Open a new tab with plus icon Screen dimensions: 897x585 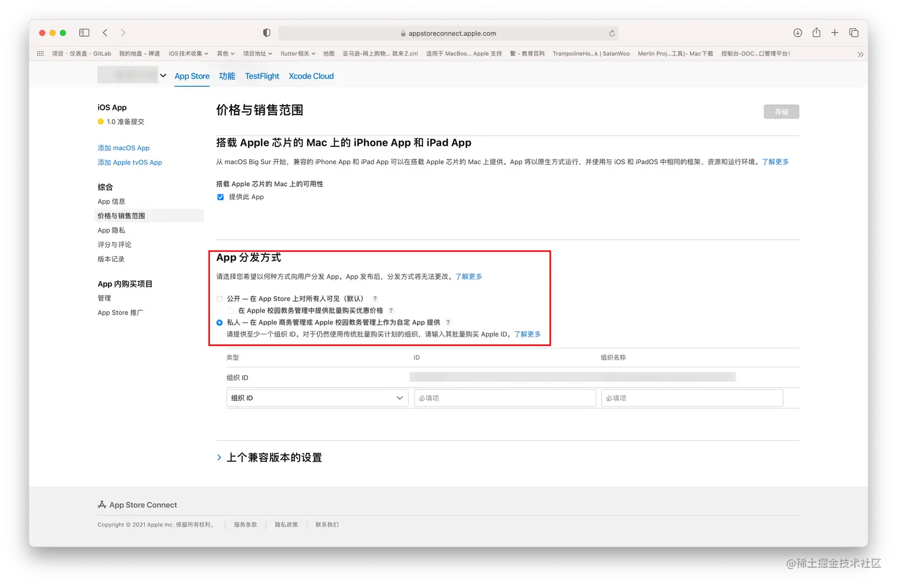(x=835, y=33)
